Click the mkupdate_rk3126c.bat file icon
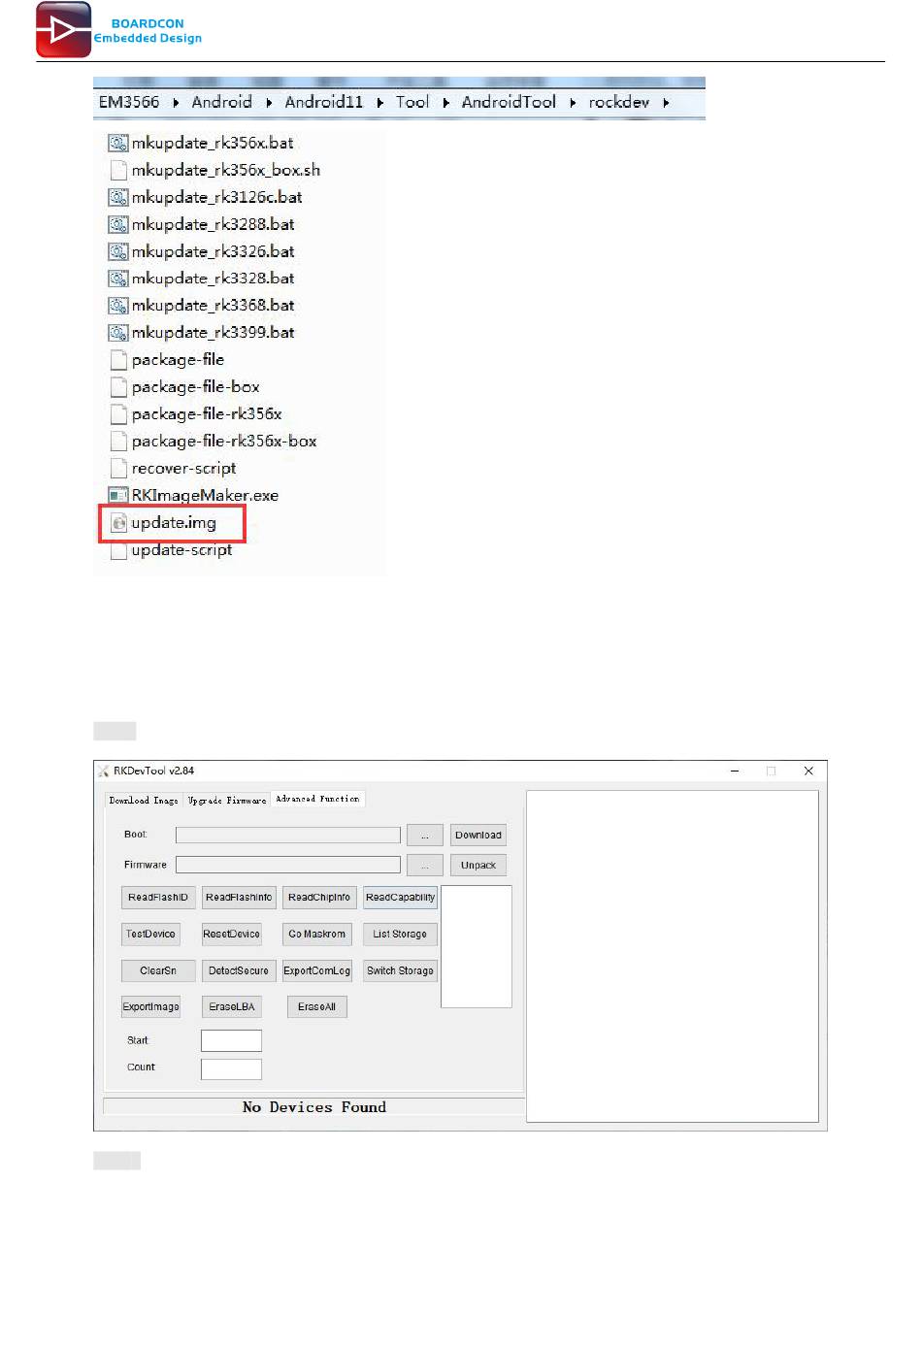Viewport: 922px width, 1346px height. tap(118, 197)
